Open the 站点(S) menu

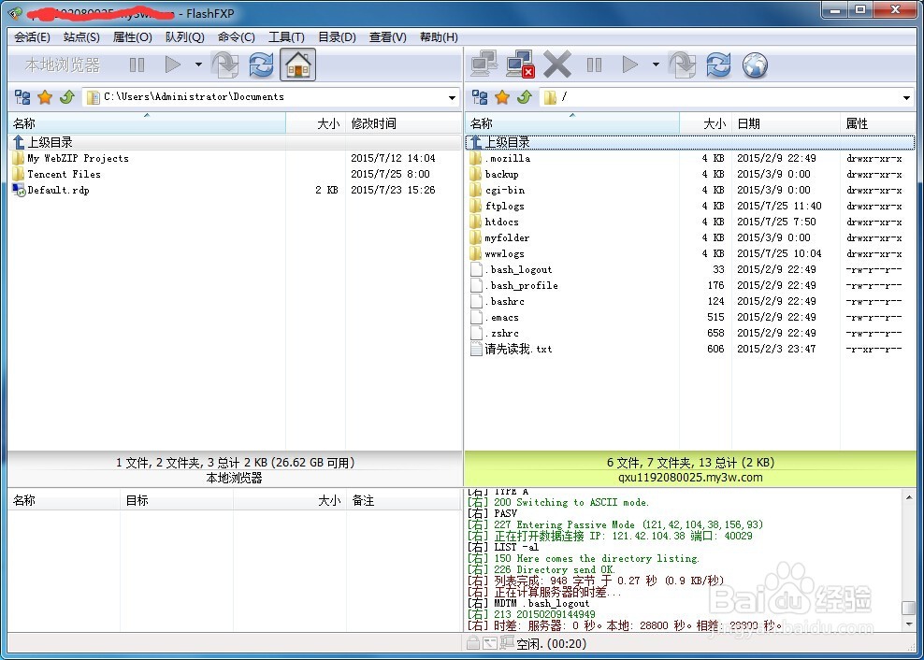[x=81, y=37]
